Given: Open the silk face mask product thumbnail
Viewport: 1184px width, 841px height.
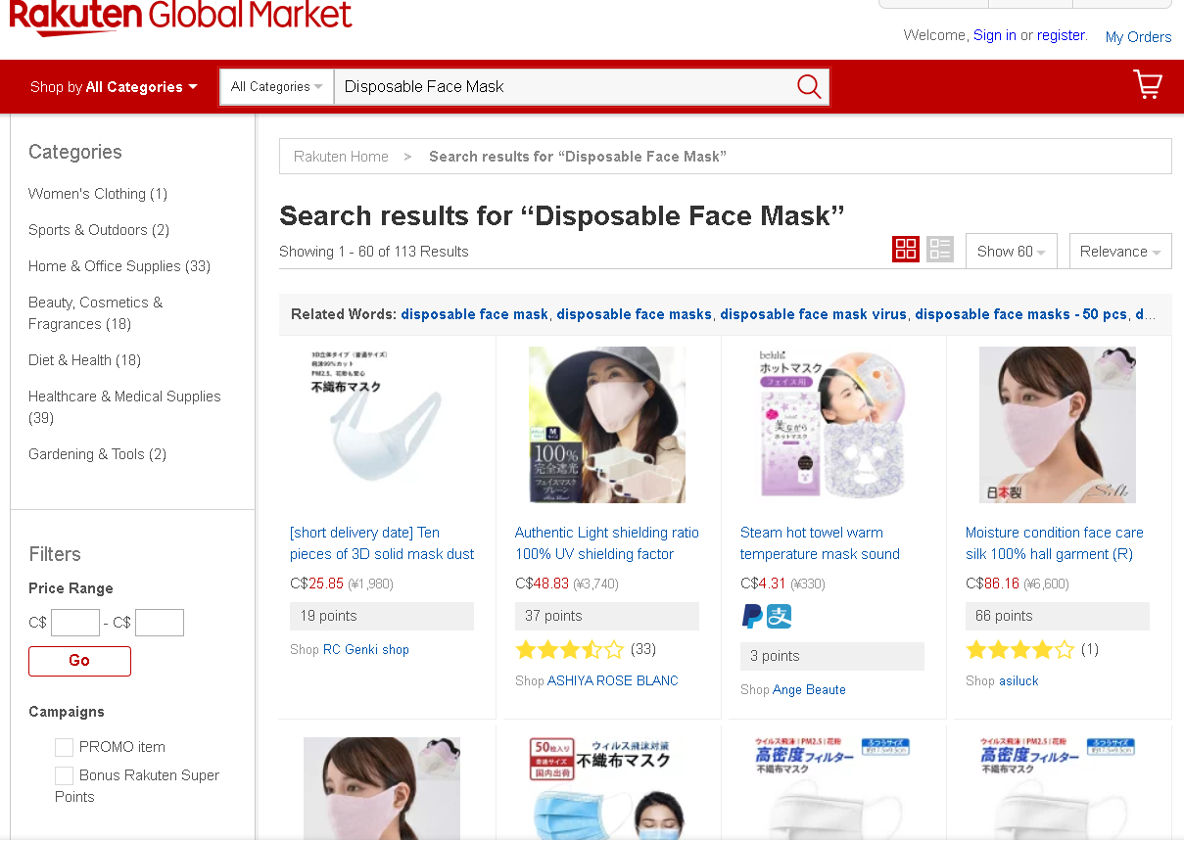Looking at the screenshot, I should tap(1058, 424).
